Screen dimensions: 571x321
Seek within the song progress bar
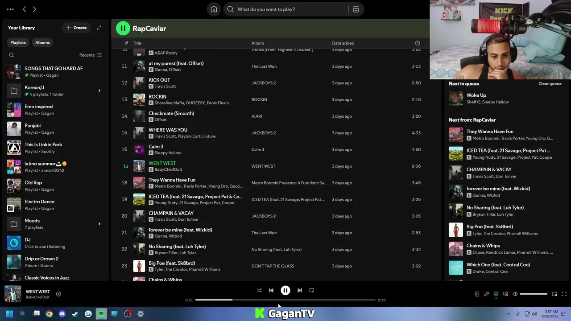285,300
